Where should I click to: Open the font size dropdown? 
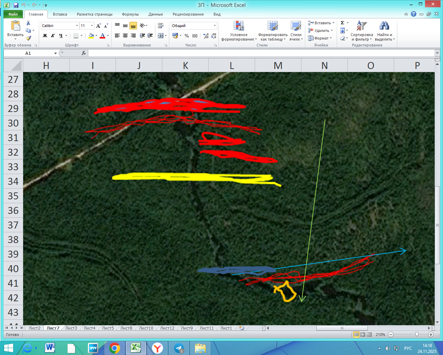tap(92, 26)
